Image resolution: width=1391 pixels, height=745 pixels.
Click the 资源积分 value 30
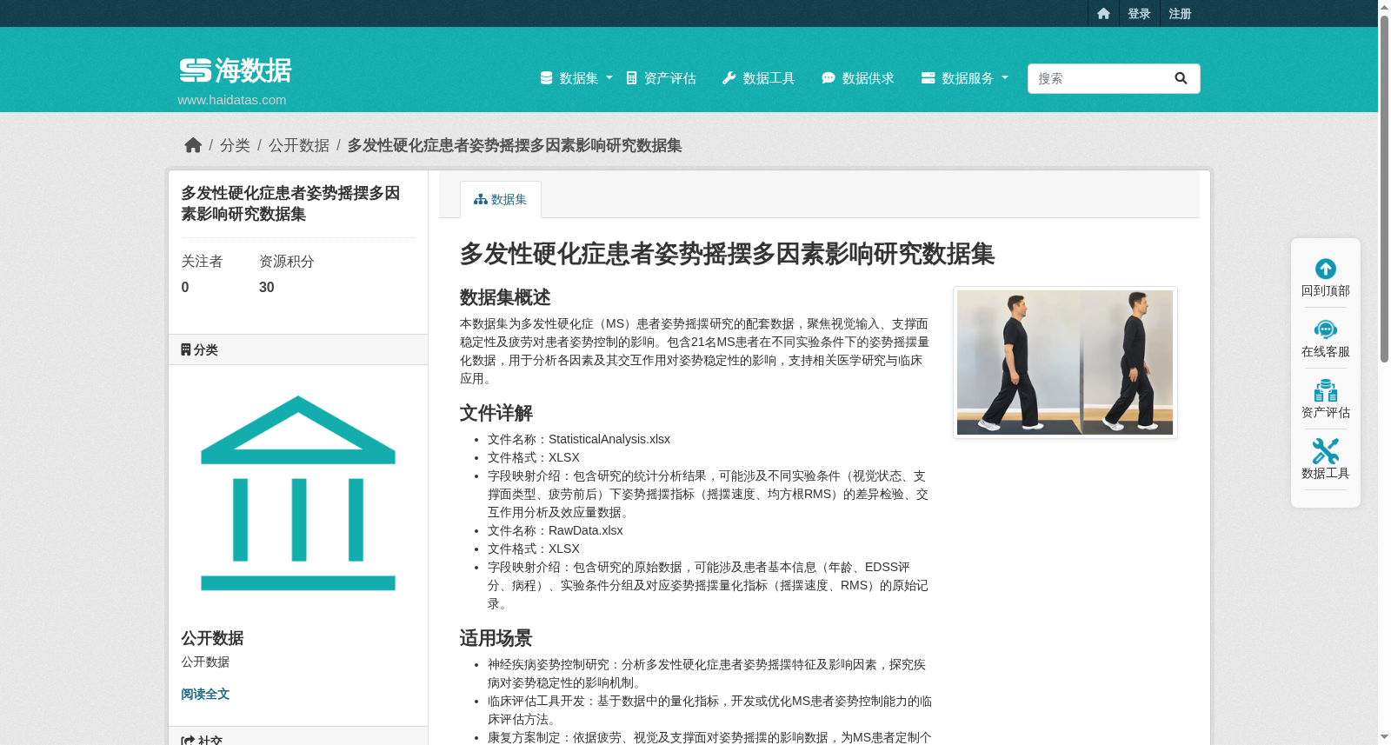267,288
